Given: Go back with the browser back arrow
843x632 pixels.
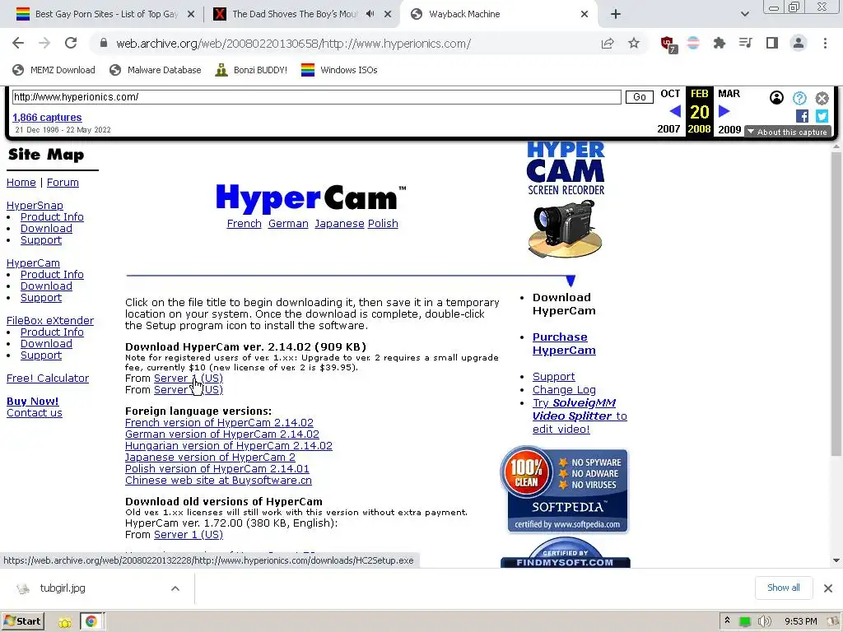Looking at the screenshot, I should pos(18,43).
